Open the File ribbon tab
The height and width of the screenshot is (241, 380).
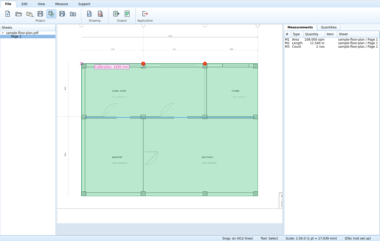[8, 4]
